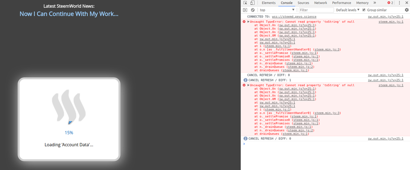This screenshot has height=170, width=410.
Task: Click the red error count badge showing 2
Action: (390, 3)
